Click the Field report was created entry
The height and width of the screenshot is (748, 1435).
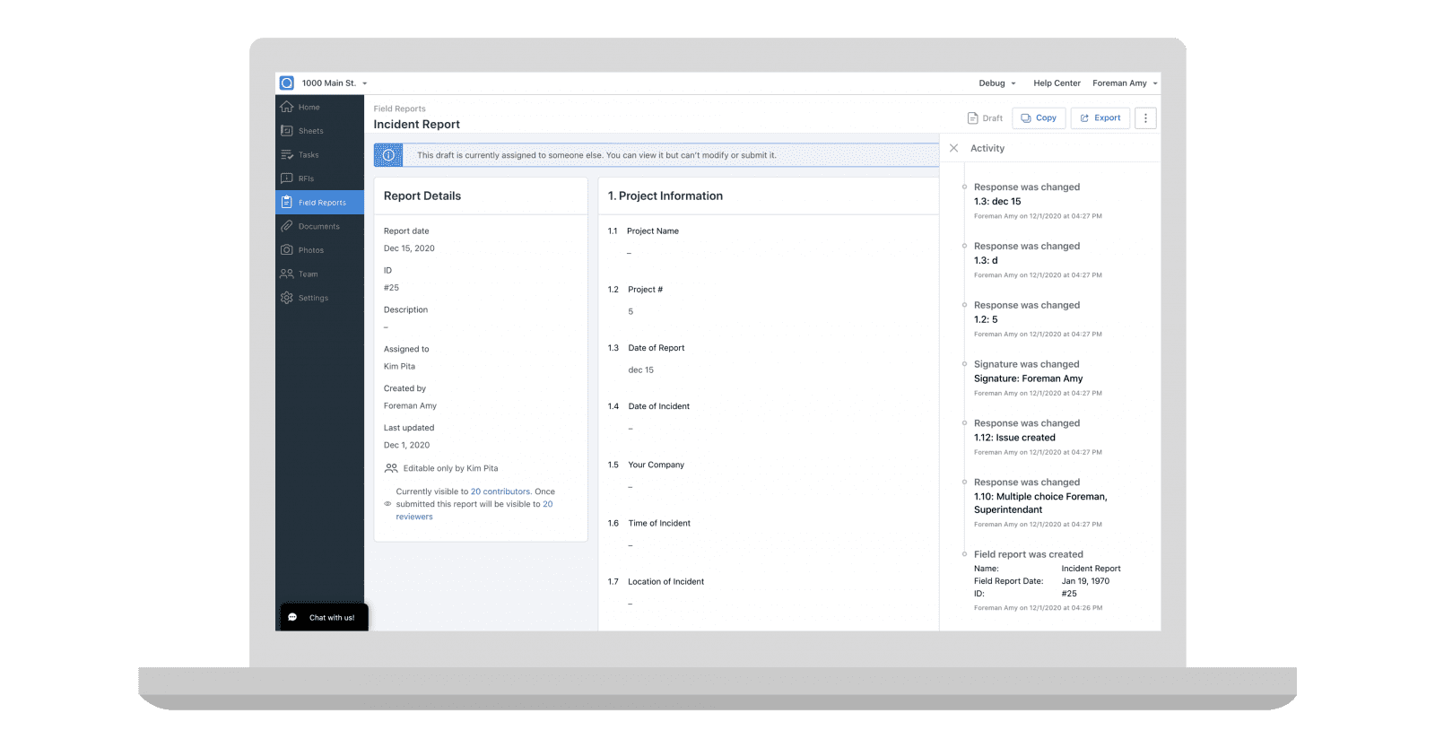coord(1029,555)
